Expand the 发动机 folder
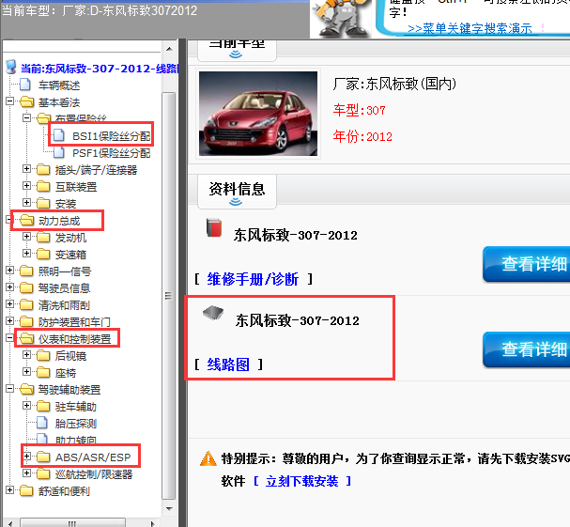 [x=26, y=237]
